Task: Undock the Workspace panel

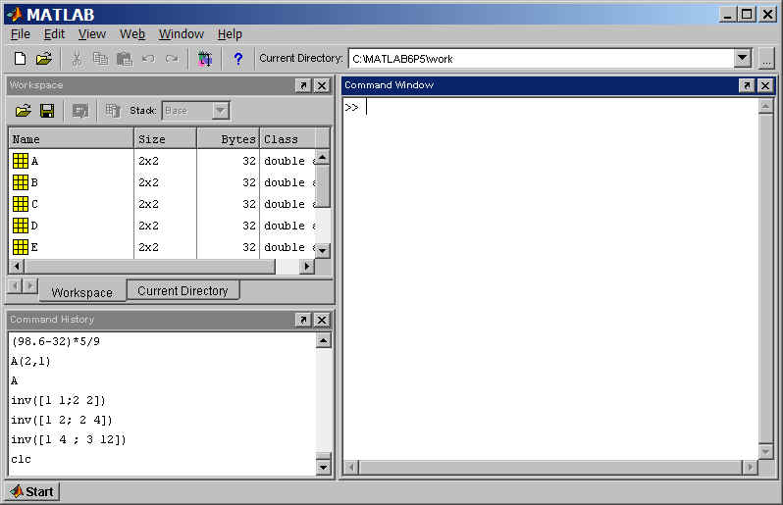Action: click(x=302, y=85)
